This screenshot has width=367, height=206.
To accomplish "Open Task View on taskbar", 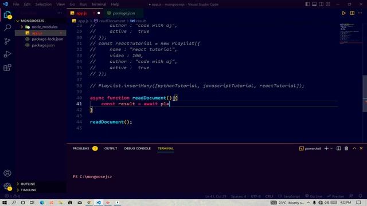I will click(x=32, y=203).
